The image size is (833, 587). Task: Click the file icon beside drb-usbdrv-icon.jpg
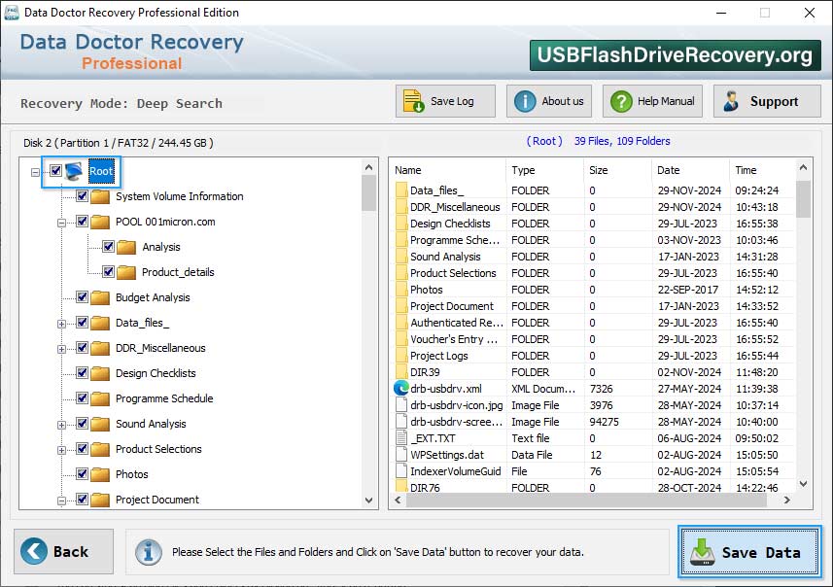coord(401,405)
